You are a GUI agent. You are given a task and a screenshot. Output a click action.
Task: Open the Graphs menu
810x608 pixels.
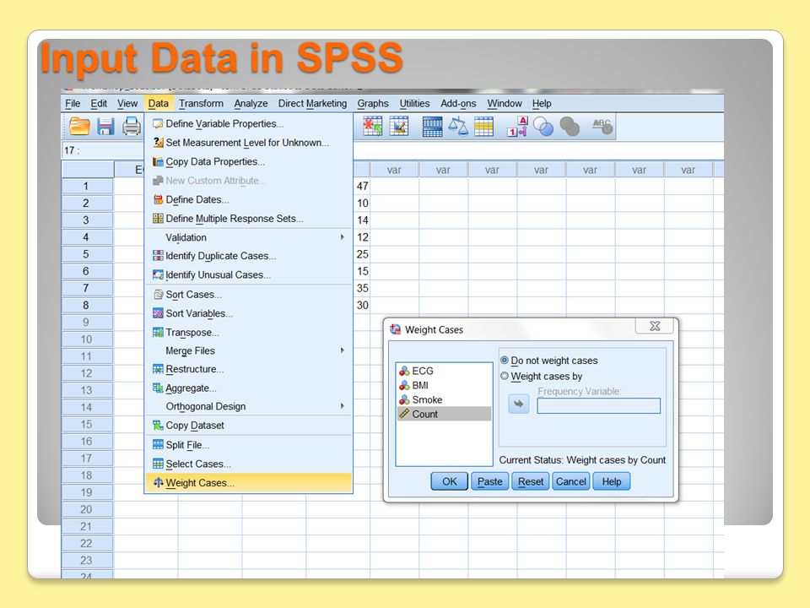point(373,103)
